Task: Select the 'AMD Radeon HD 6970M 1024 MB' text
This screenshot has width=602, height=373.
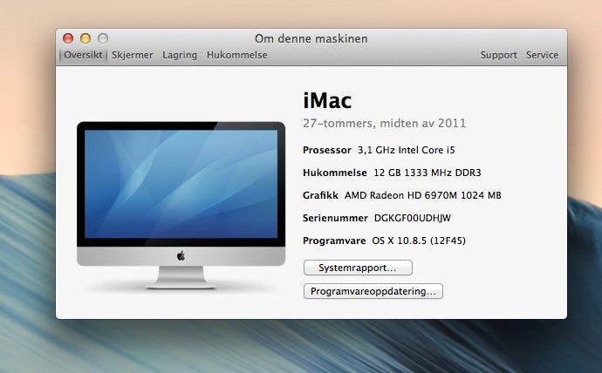Action: click(x=423, y=195)
